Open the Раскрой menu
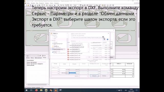This screenshot has width=164, height=92. (x=42, y=3)
